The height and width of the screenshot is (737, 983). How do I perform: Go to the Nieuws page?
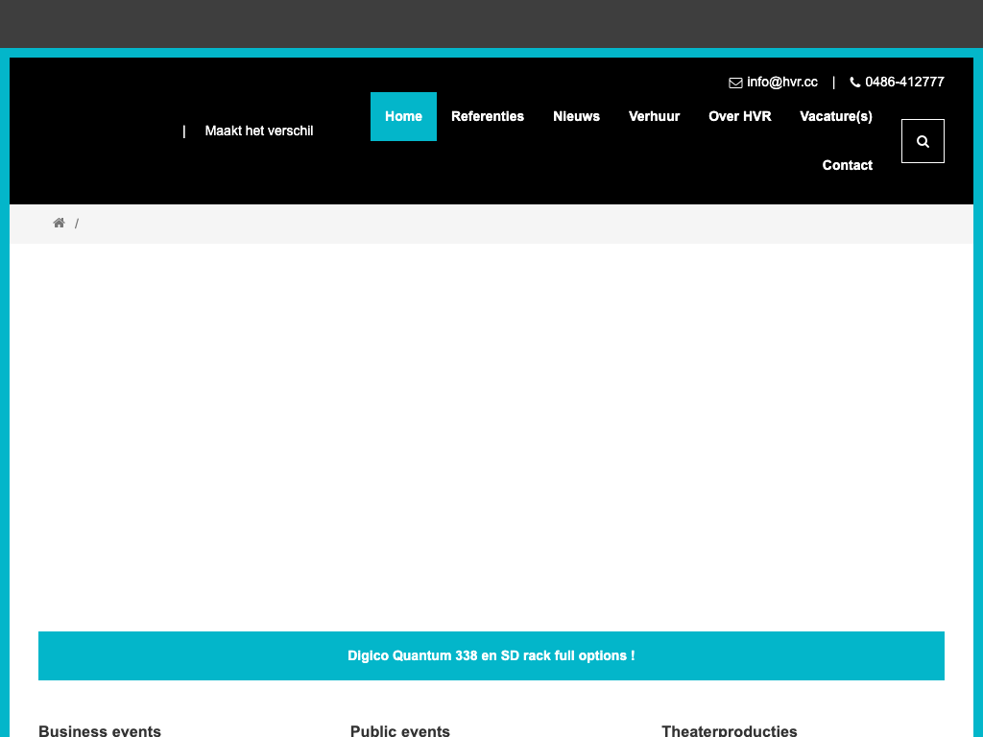point(576,116)
